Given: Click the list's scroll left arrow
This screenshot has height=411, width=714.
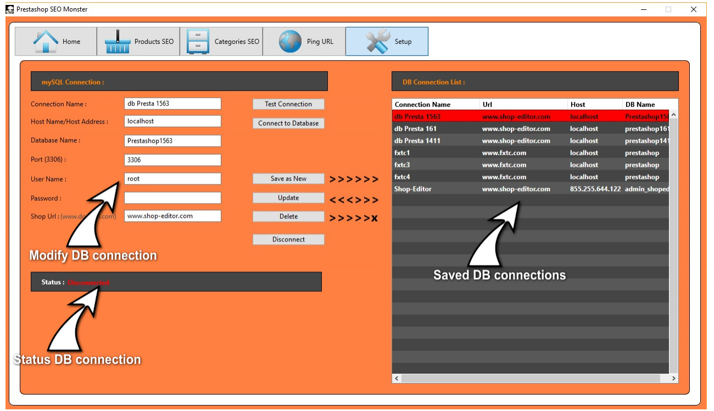Looking at the screenshot, I should [x=397, y=379].
